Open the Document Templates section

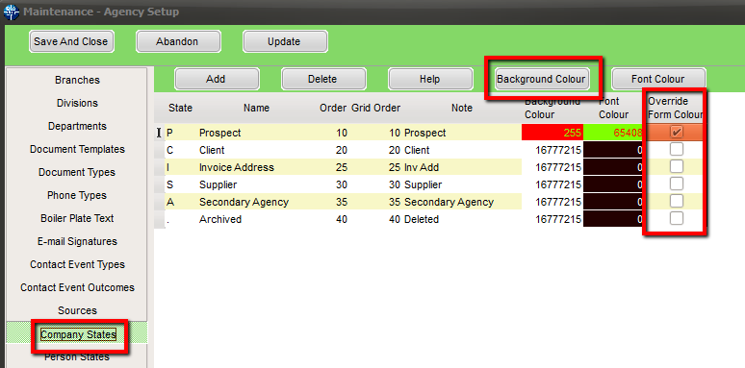pos(77,149)
